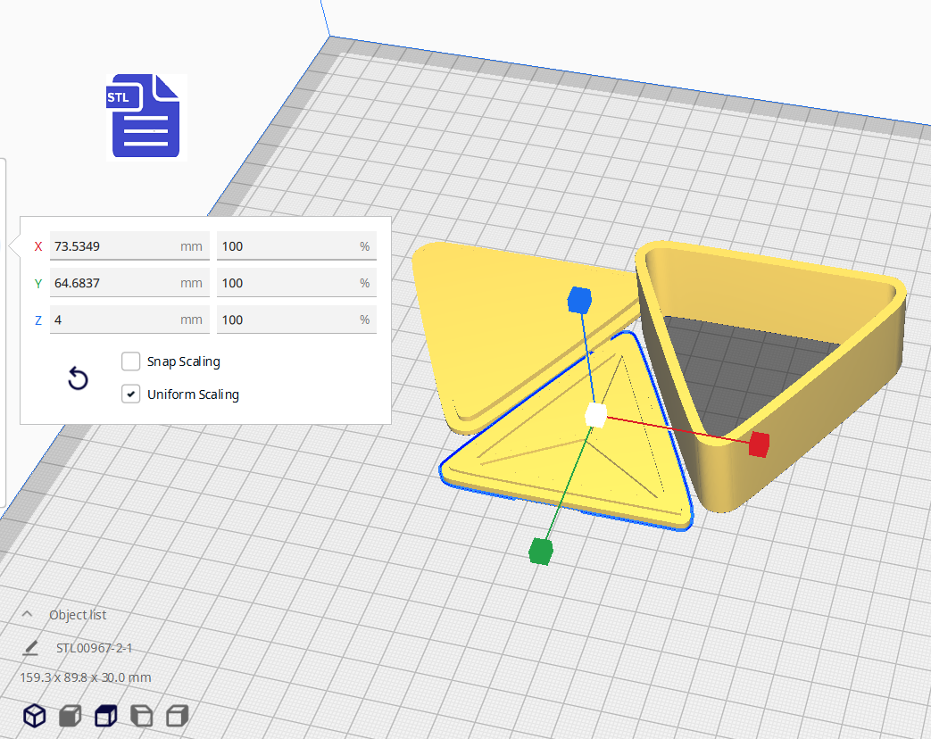Enable the Snap Scaling checkbox
The height and width of the screenshot is (739, 931).
pos(131,361)
